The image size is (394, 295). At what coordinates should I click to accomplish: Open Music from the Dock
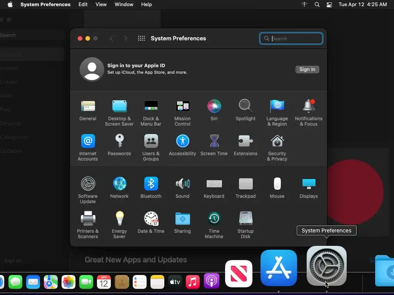[193, 282]
